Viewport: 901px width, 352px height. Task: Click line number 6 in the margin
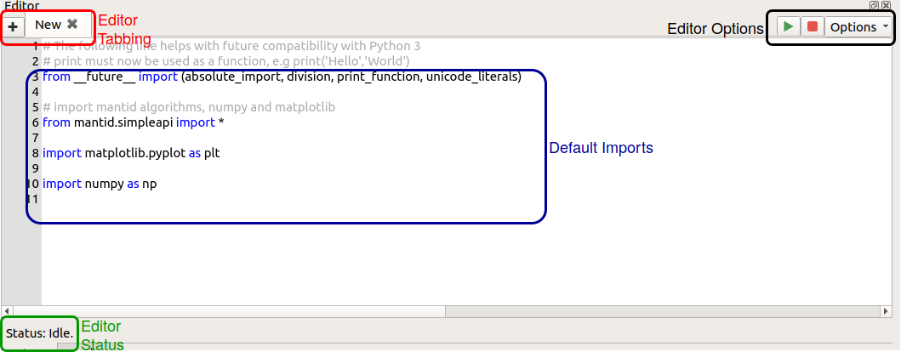point(35,122)
